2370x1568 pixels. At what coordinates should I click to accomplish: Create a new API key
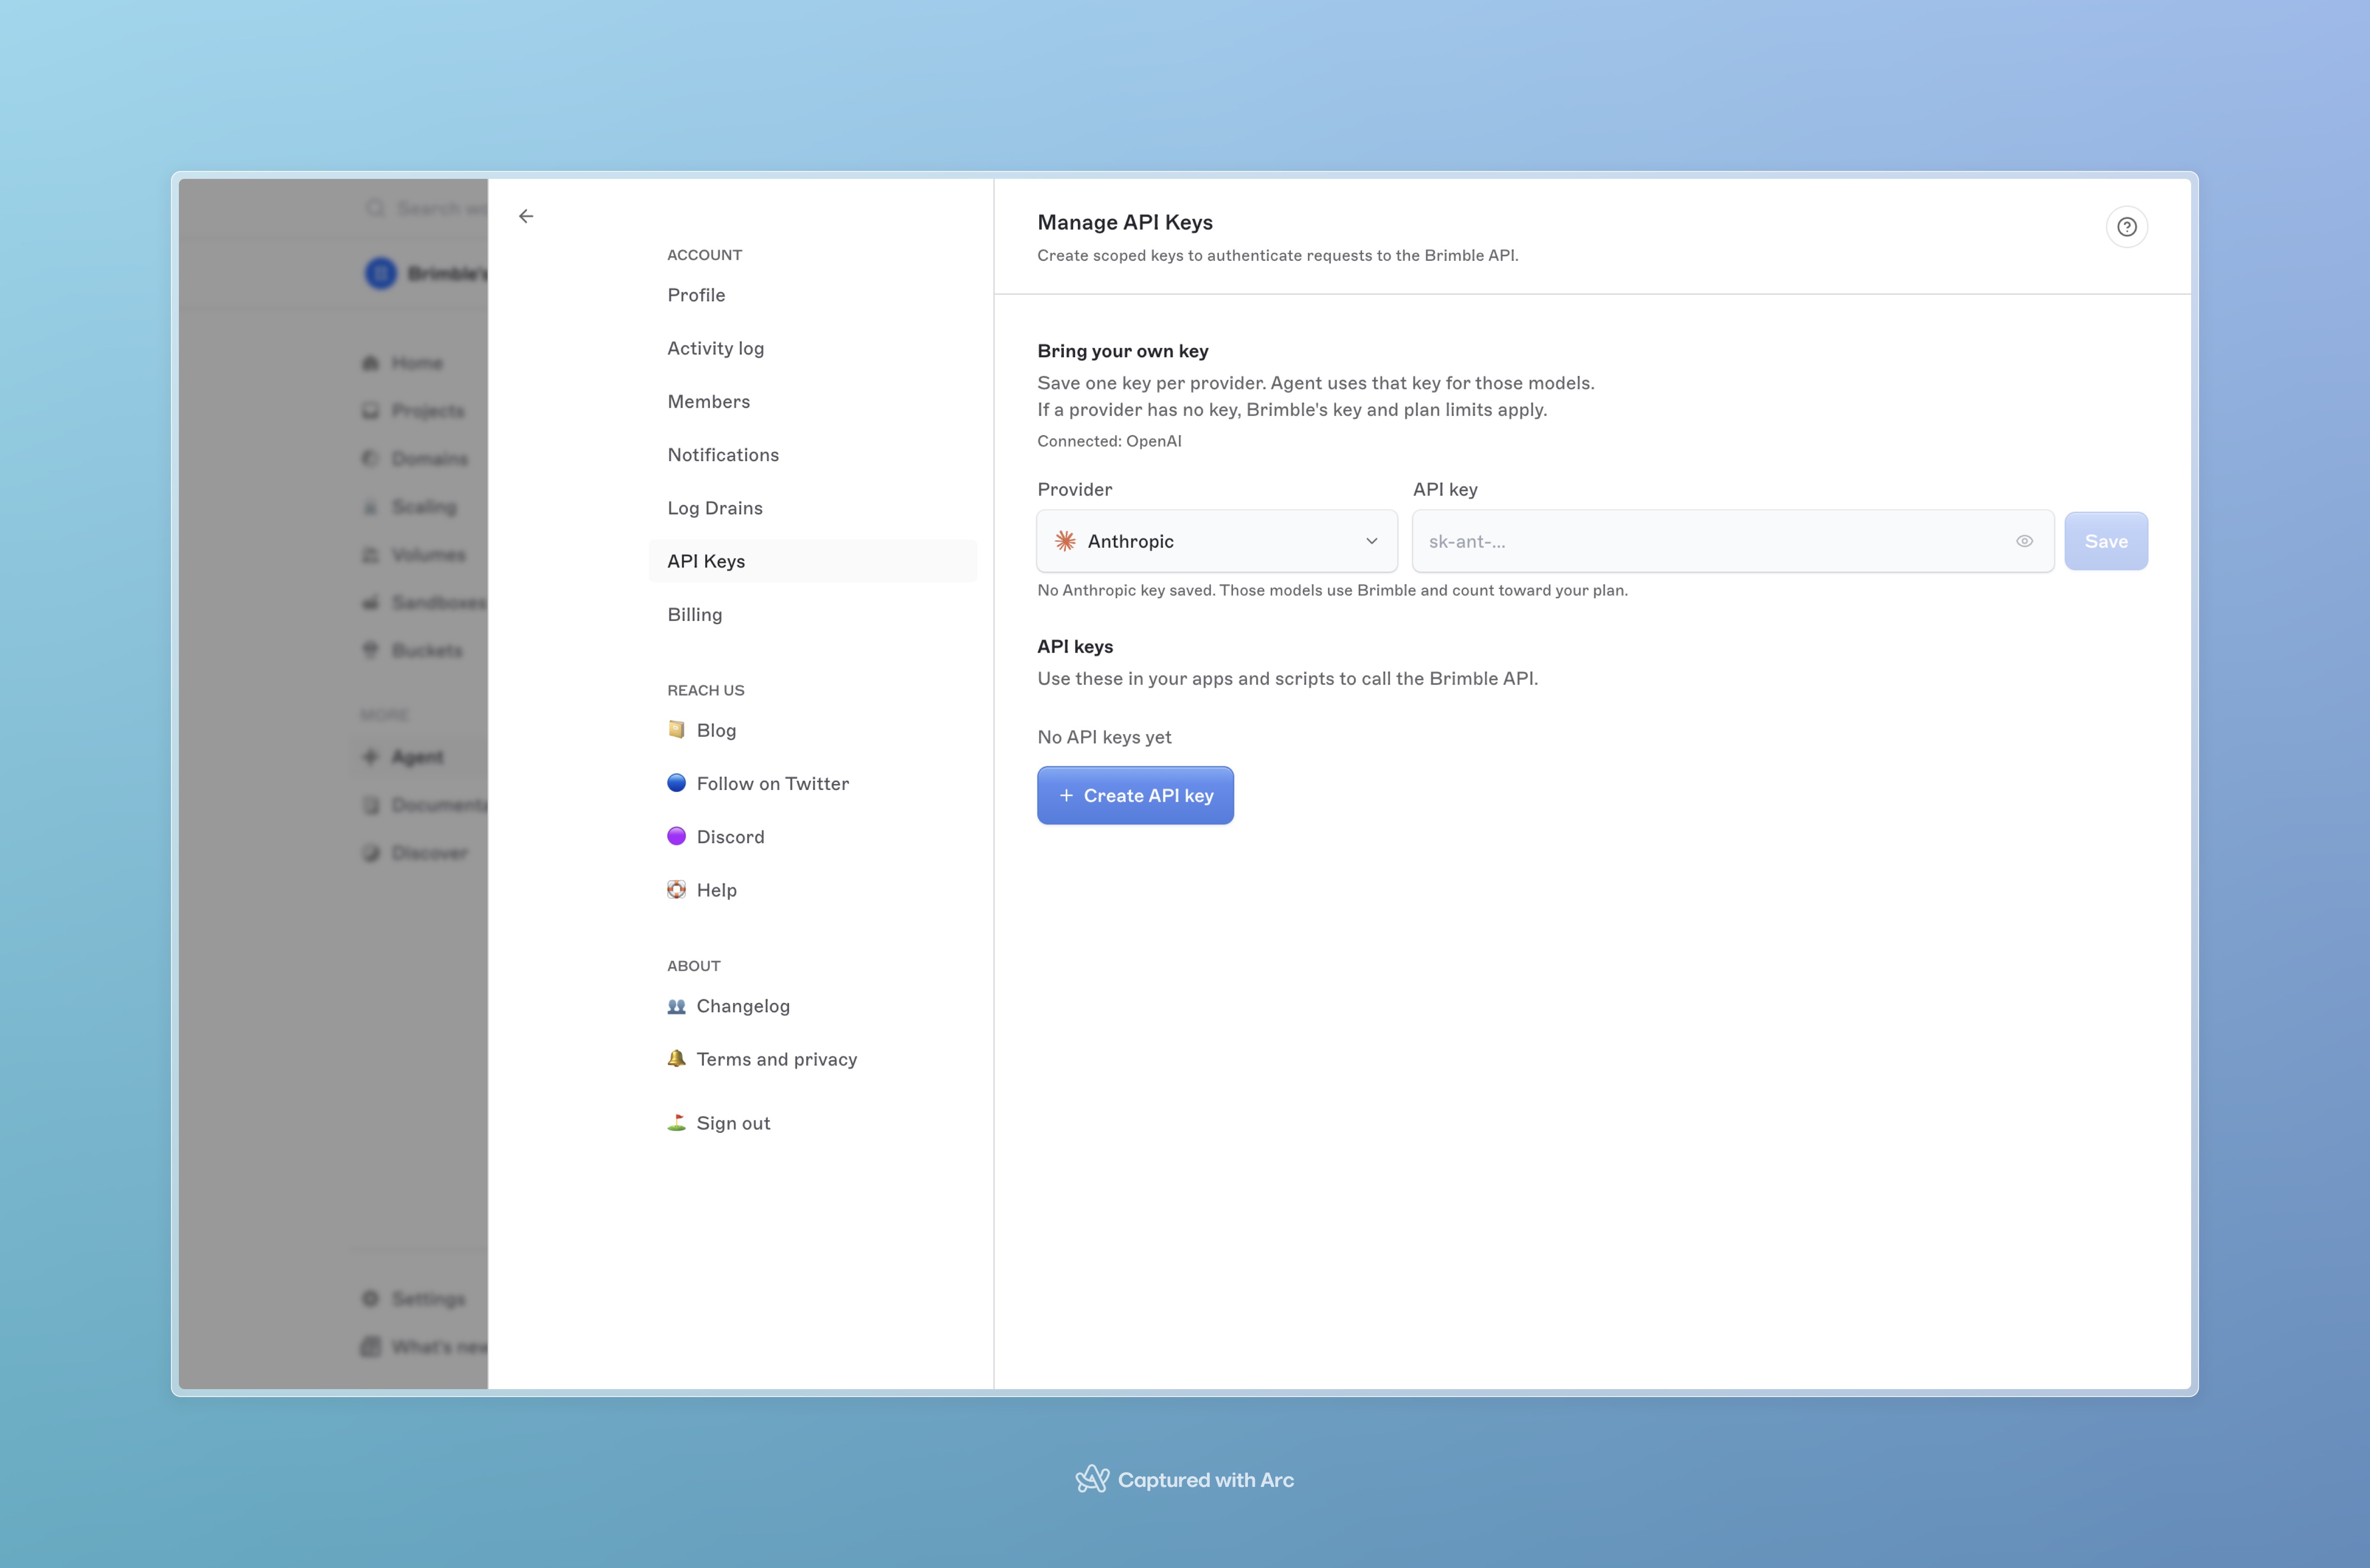coord(1135,795)
